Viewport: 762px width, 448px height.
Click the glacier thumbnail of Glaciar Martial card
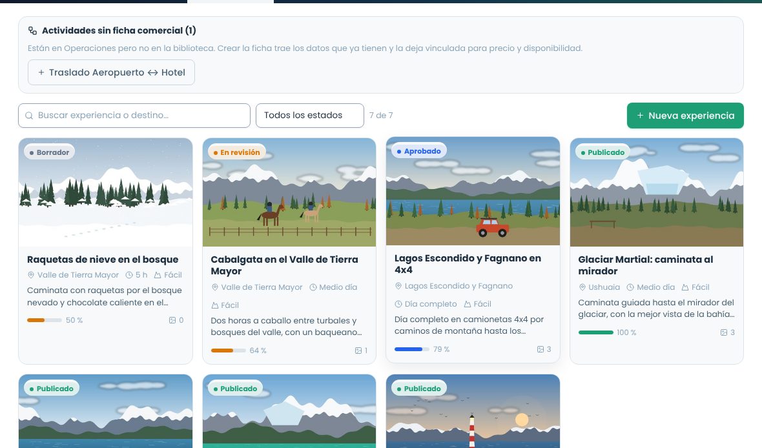pyautogui.click(x=657, y=192)
